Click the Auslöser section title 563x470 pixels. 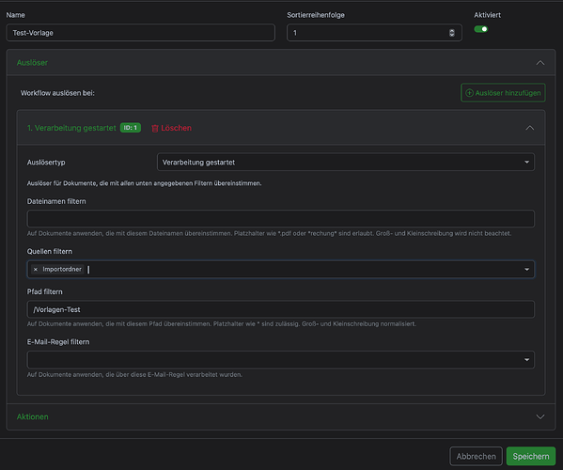[32, 63]
